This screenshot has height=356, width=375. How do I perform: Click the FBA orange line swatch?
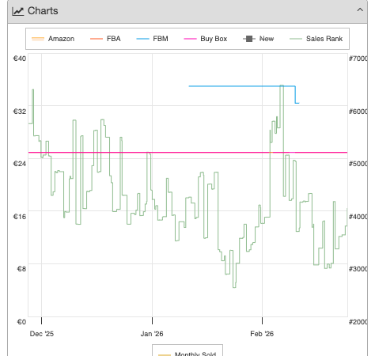click(x=97, y=39)
